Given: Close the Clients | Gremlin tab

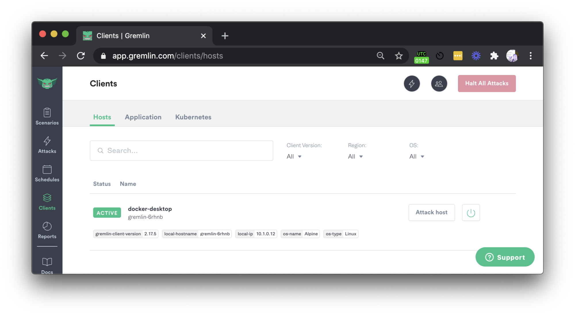Looking at the screenshot, I should 203,36.
